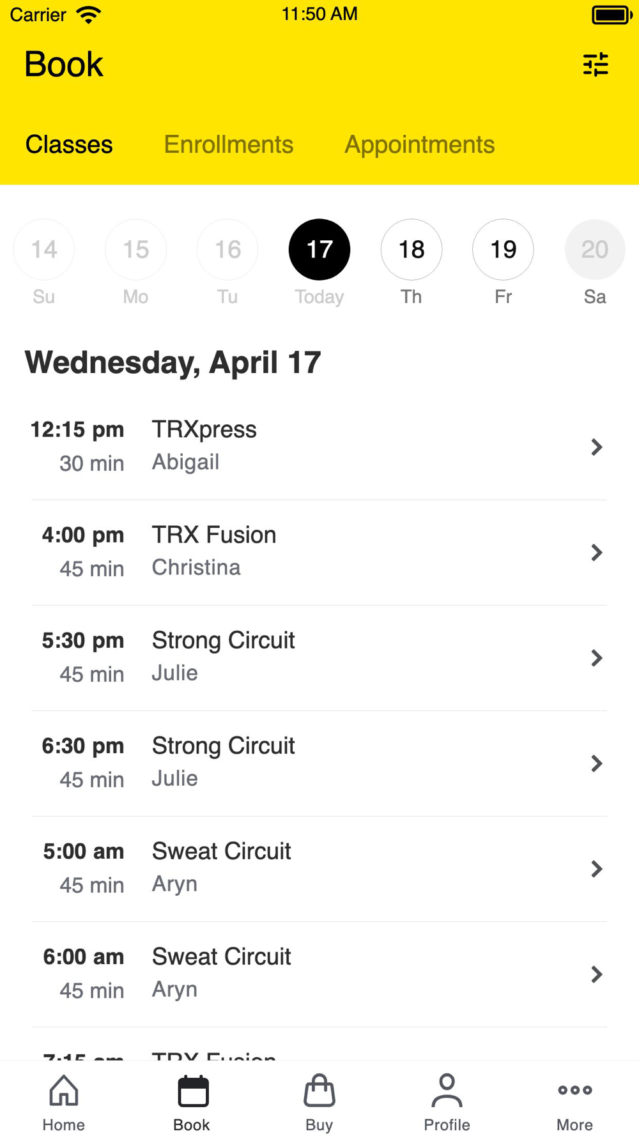Switch to the Enrollments tab
This screenshot has width=639, height=1136.
click(229, 145)
